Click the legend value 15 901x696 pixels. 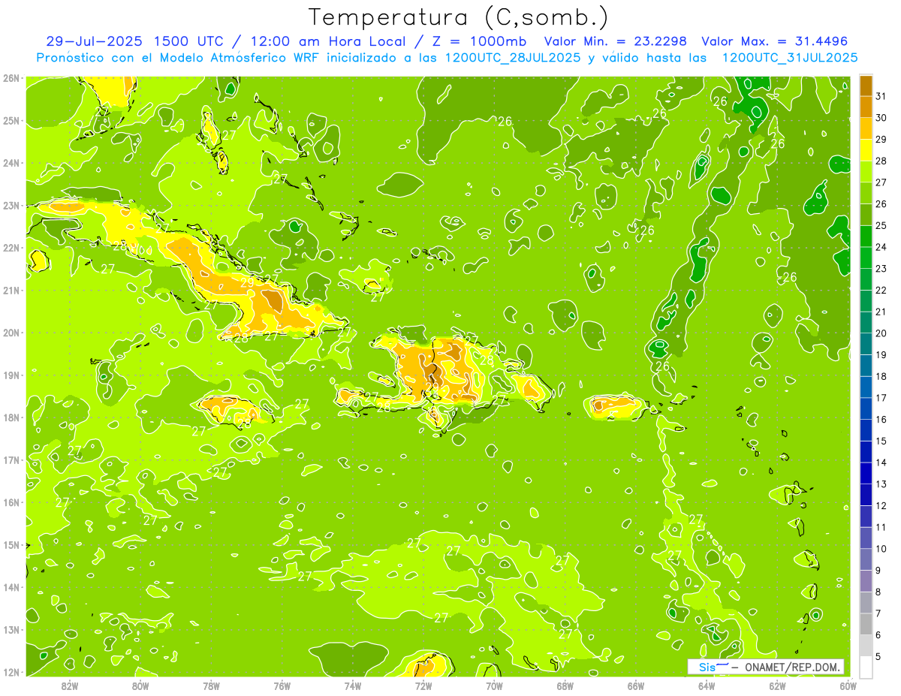pyautogui.click(x=881, y=441)
